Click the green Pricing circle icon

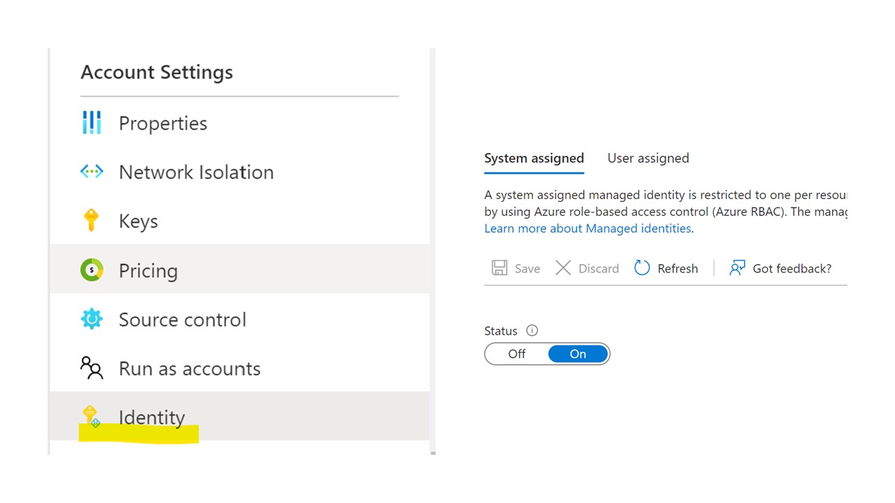tap(92, 270)
